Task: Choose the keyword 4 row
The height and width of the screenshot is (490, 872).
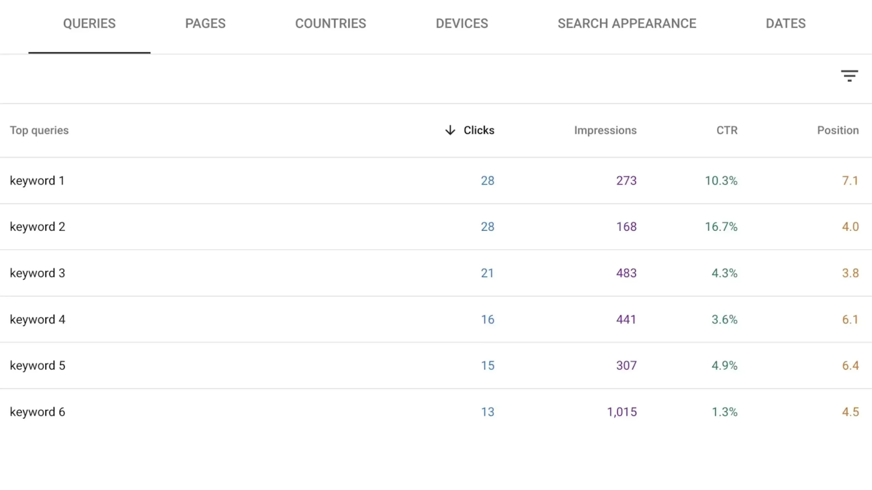Action: (x=37, y=319)
